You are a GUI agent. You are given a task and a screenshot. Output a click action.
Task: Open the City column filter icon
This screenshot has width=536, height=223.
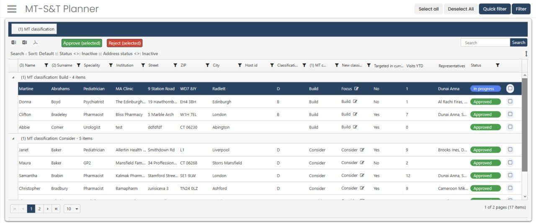(240, 65)
